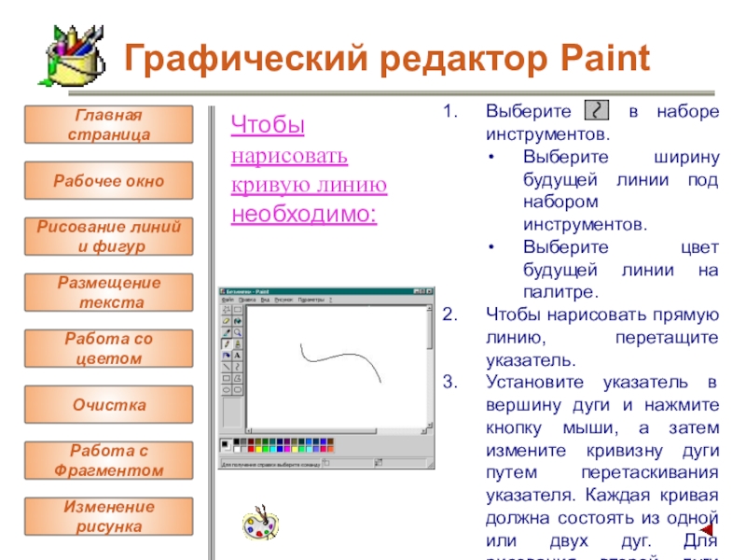
Task: Open the Рабочее окно section
Action: point(109,180)
